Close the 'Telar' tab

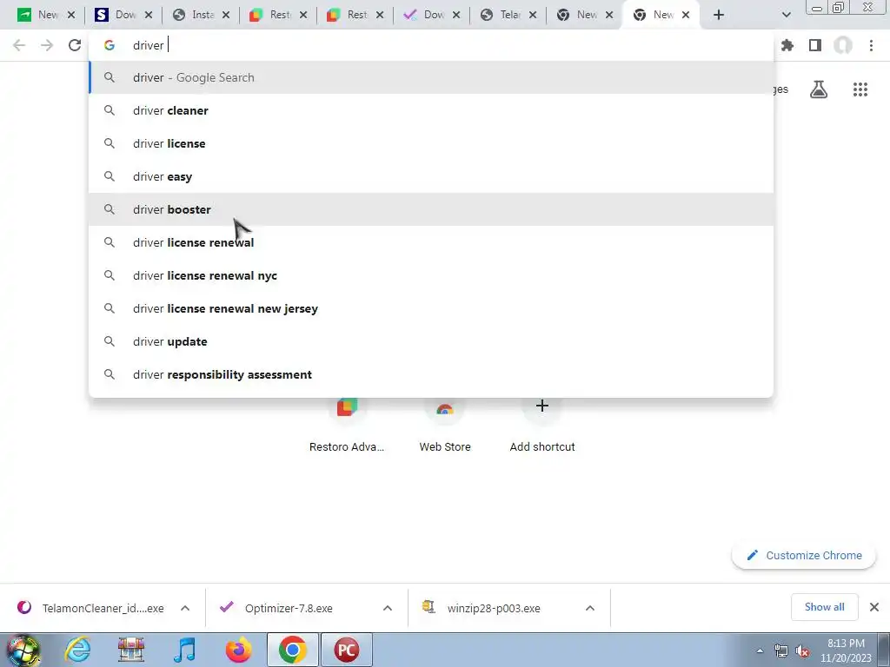click(533, 15)
